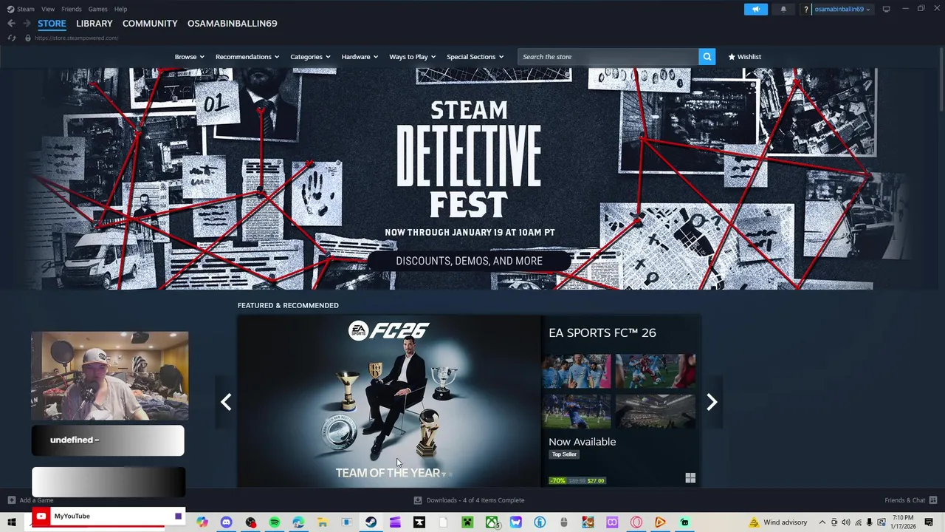Open the Friends menu
This screenshot has height=532, width=945.
coord(72,9)
